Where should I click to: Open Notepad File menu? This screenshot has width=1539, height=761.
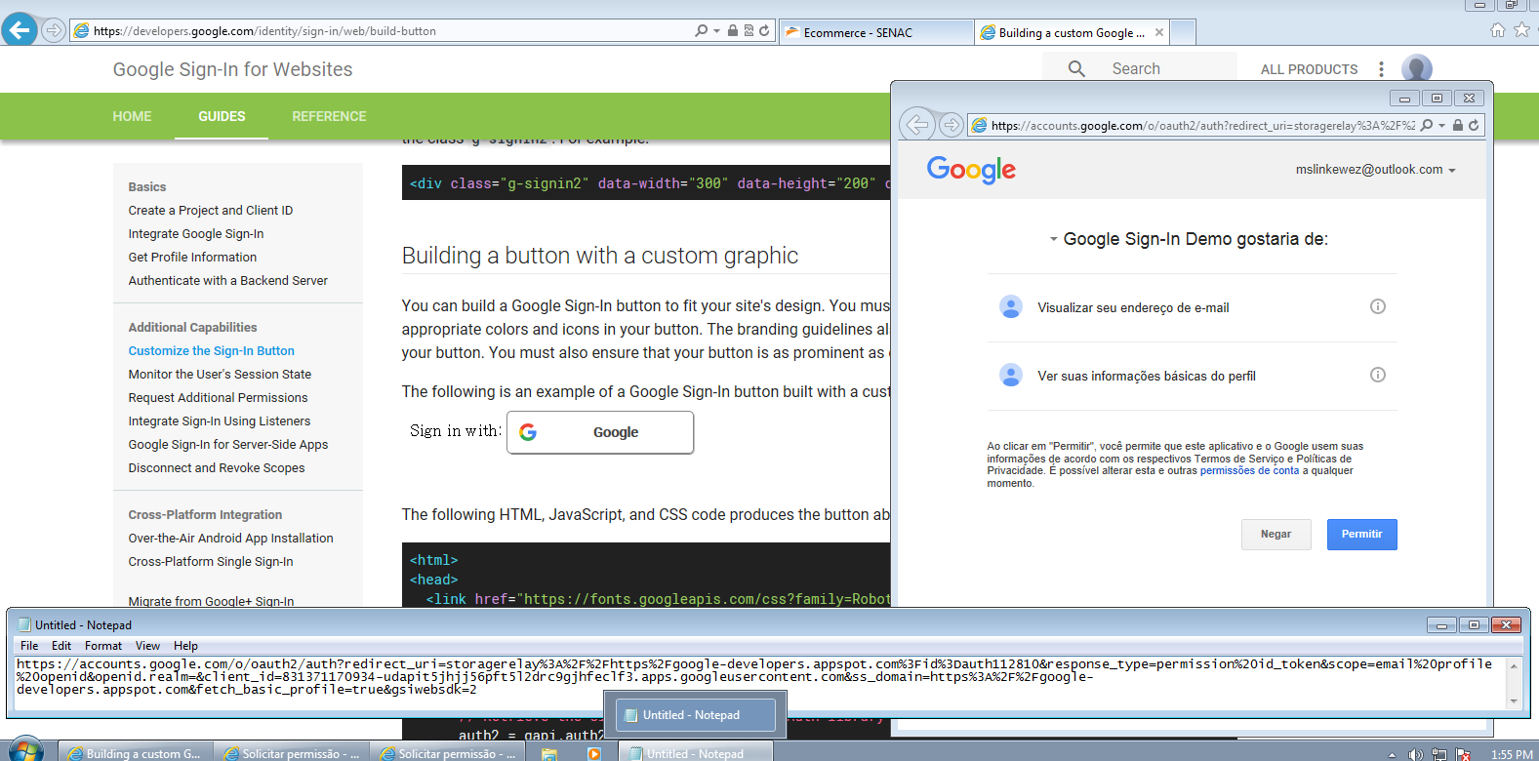click(29, 646)
